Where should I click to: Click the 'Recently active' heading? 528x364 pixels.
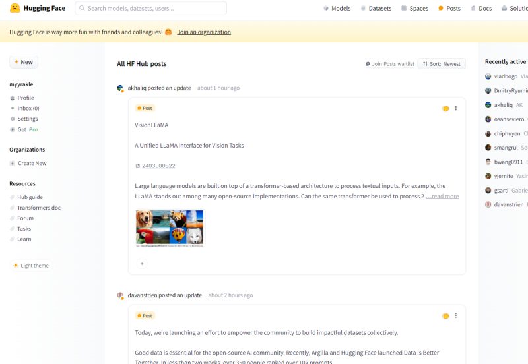tap(506, 61)
